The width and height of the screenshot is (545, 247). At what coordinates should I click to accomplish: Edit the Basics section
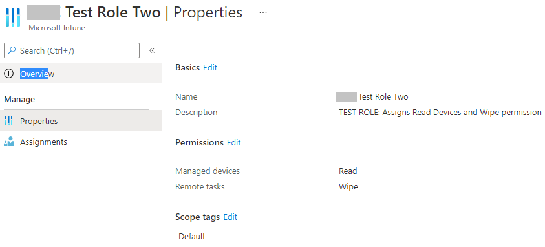(x=210, y=67)
